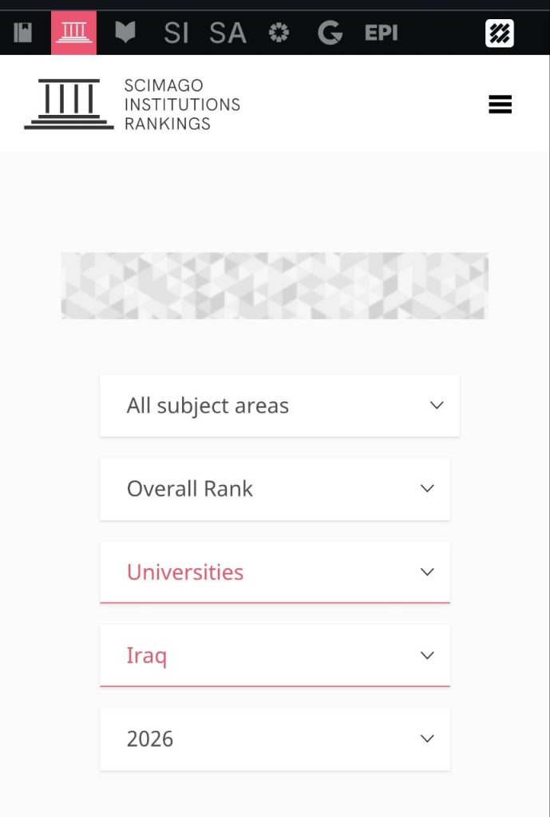Open the EPI icon link
The width and height of the screenshot is (550, 817).
point(381,33)
